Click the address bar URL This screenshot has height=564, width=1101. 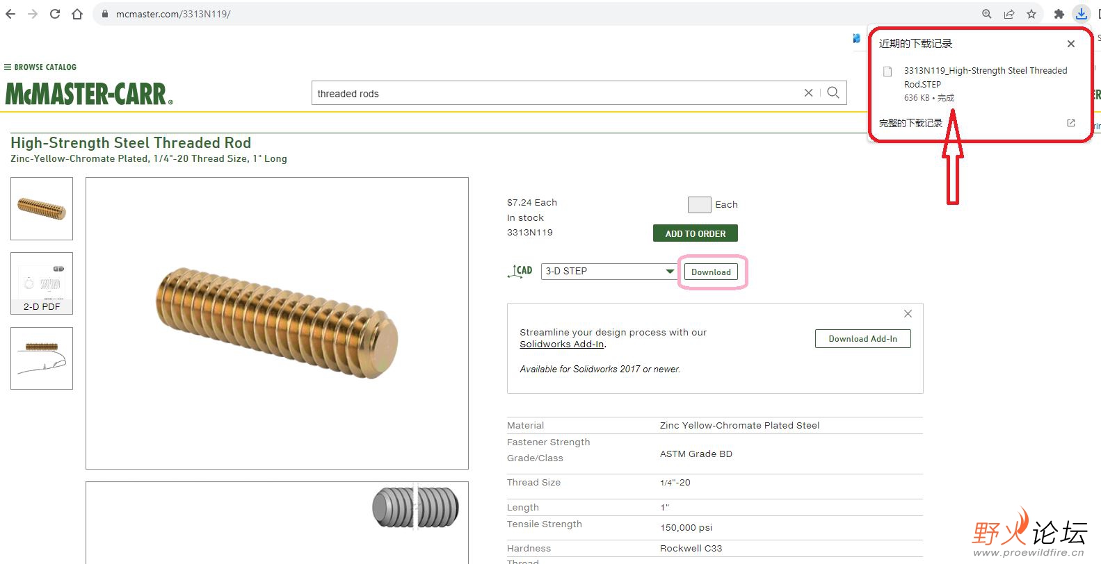click(x=173, y=14)
